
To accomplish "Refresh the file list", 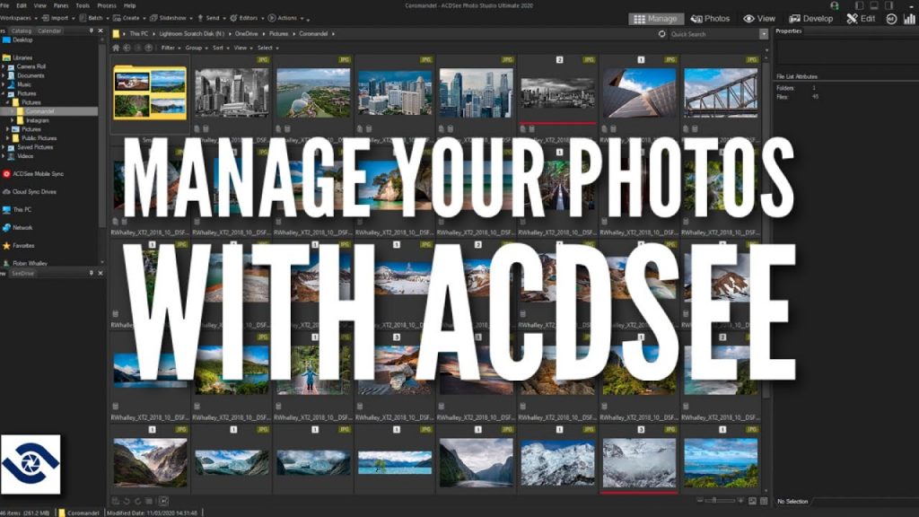I will pyautogui.click(x=661, y=34).
